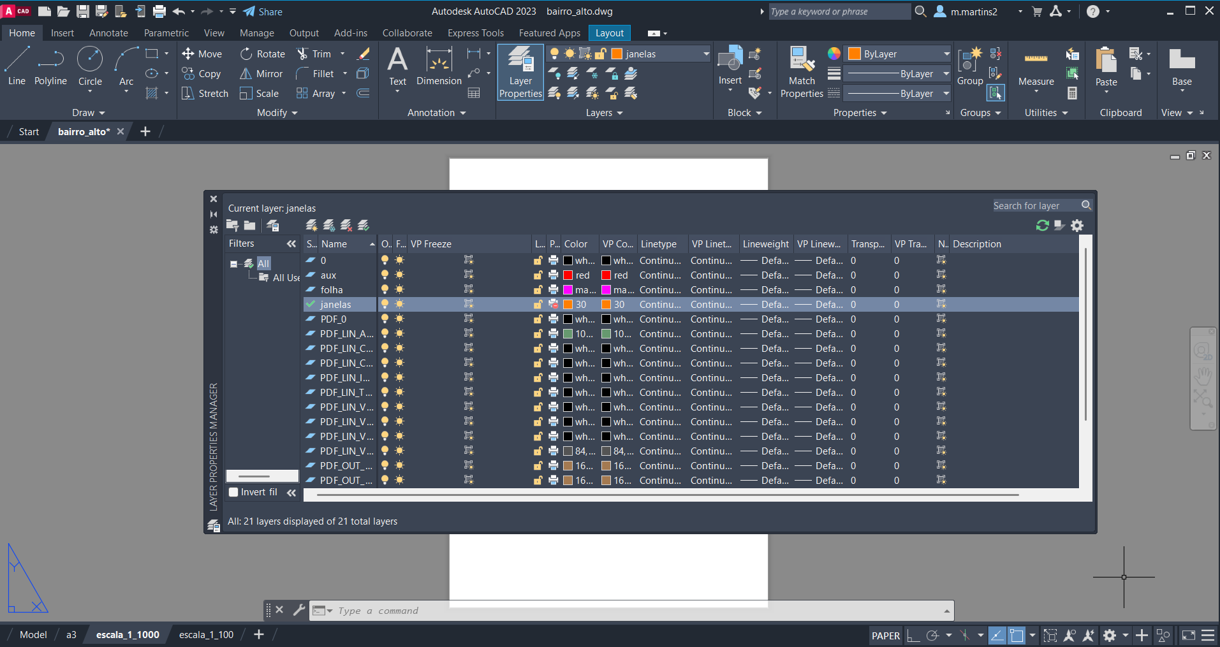Image resolution: width=1220 pixels, height=647 pixels.
Task: Switch to the Model tab
Action: coord(33,635)
